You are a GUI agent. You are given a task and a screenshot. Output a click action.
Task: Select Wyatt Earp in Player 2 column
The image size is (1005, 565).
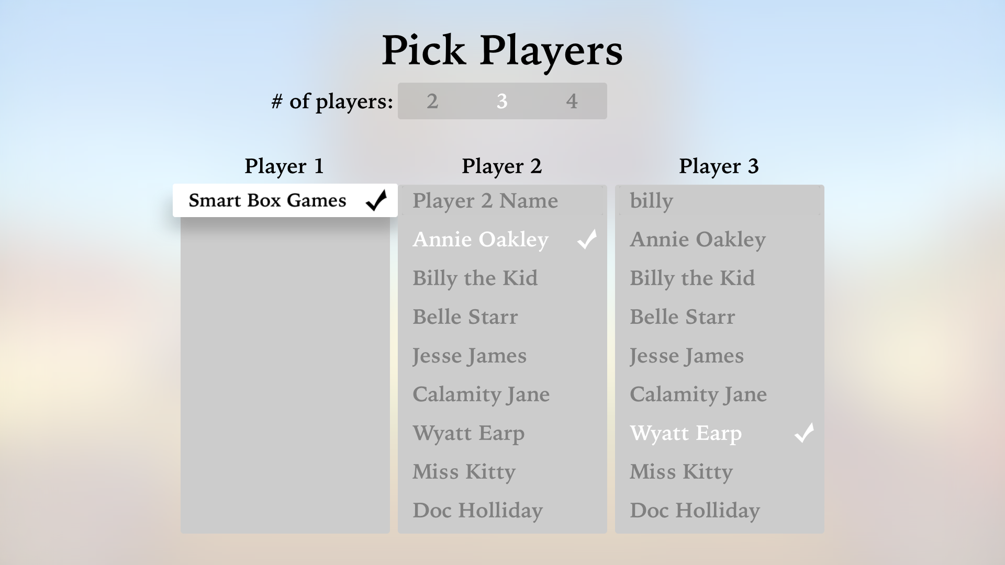click(468, 433)
